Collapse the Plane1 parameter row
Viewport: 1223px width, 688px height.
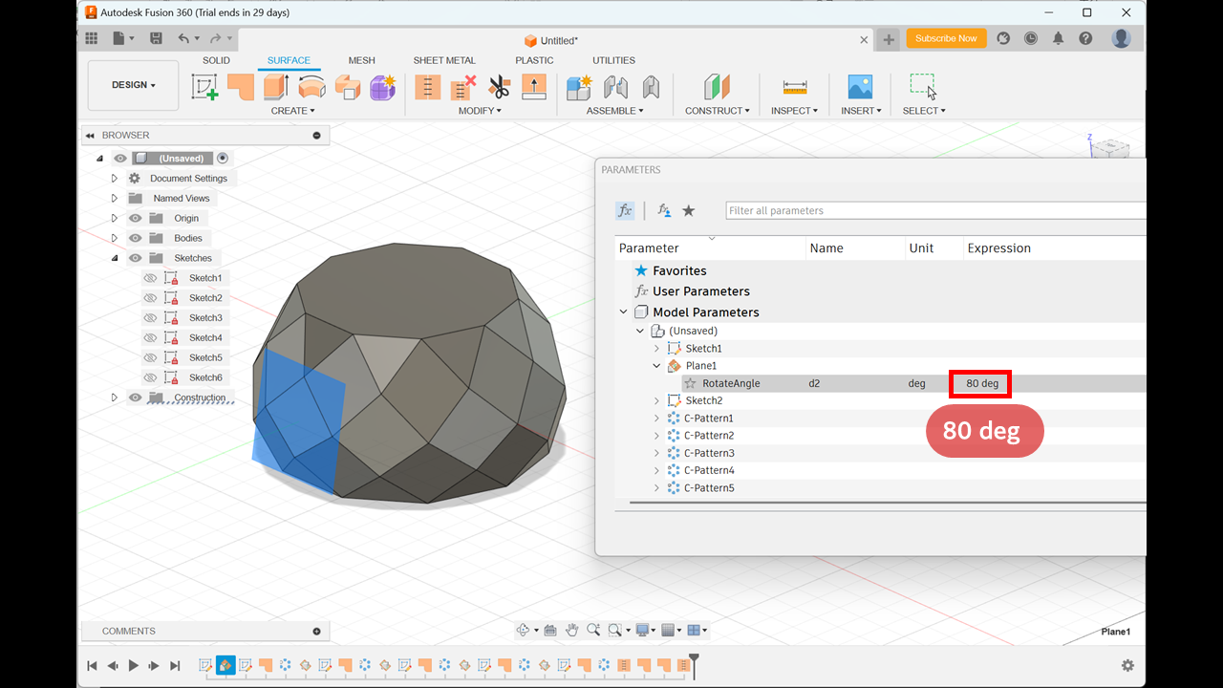click(x=656, y=366)
